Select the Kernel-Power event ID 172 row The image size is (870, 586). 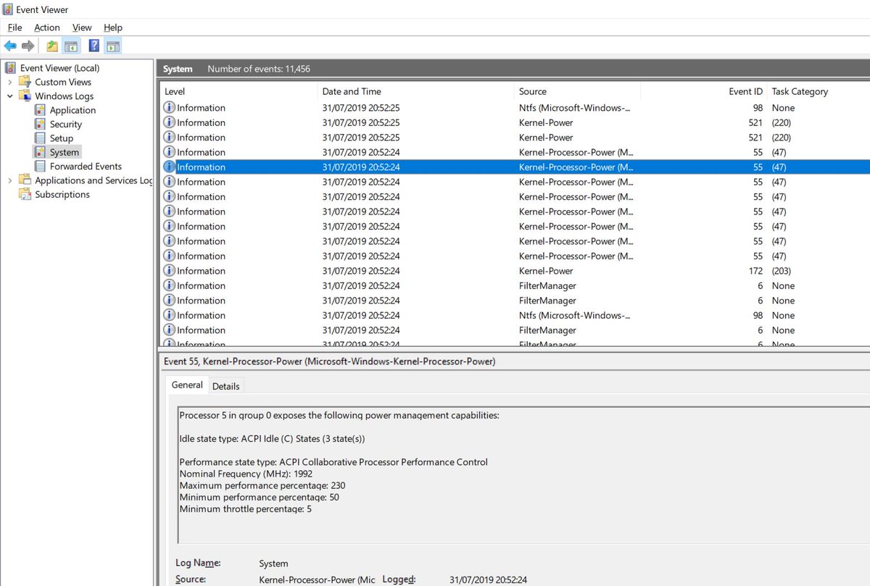[x=515, y=271]
